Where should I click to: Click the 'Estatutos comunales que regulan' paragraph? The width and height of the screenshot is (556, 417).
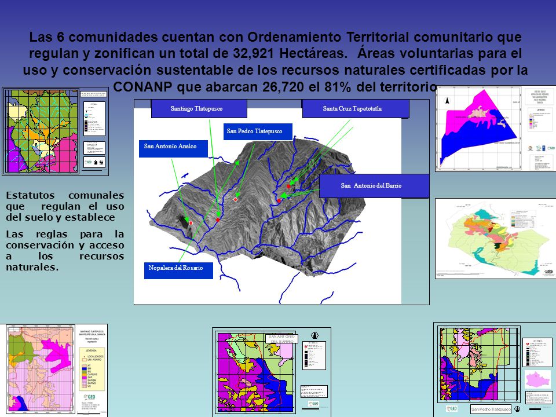pos(65,206)
